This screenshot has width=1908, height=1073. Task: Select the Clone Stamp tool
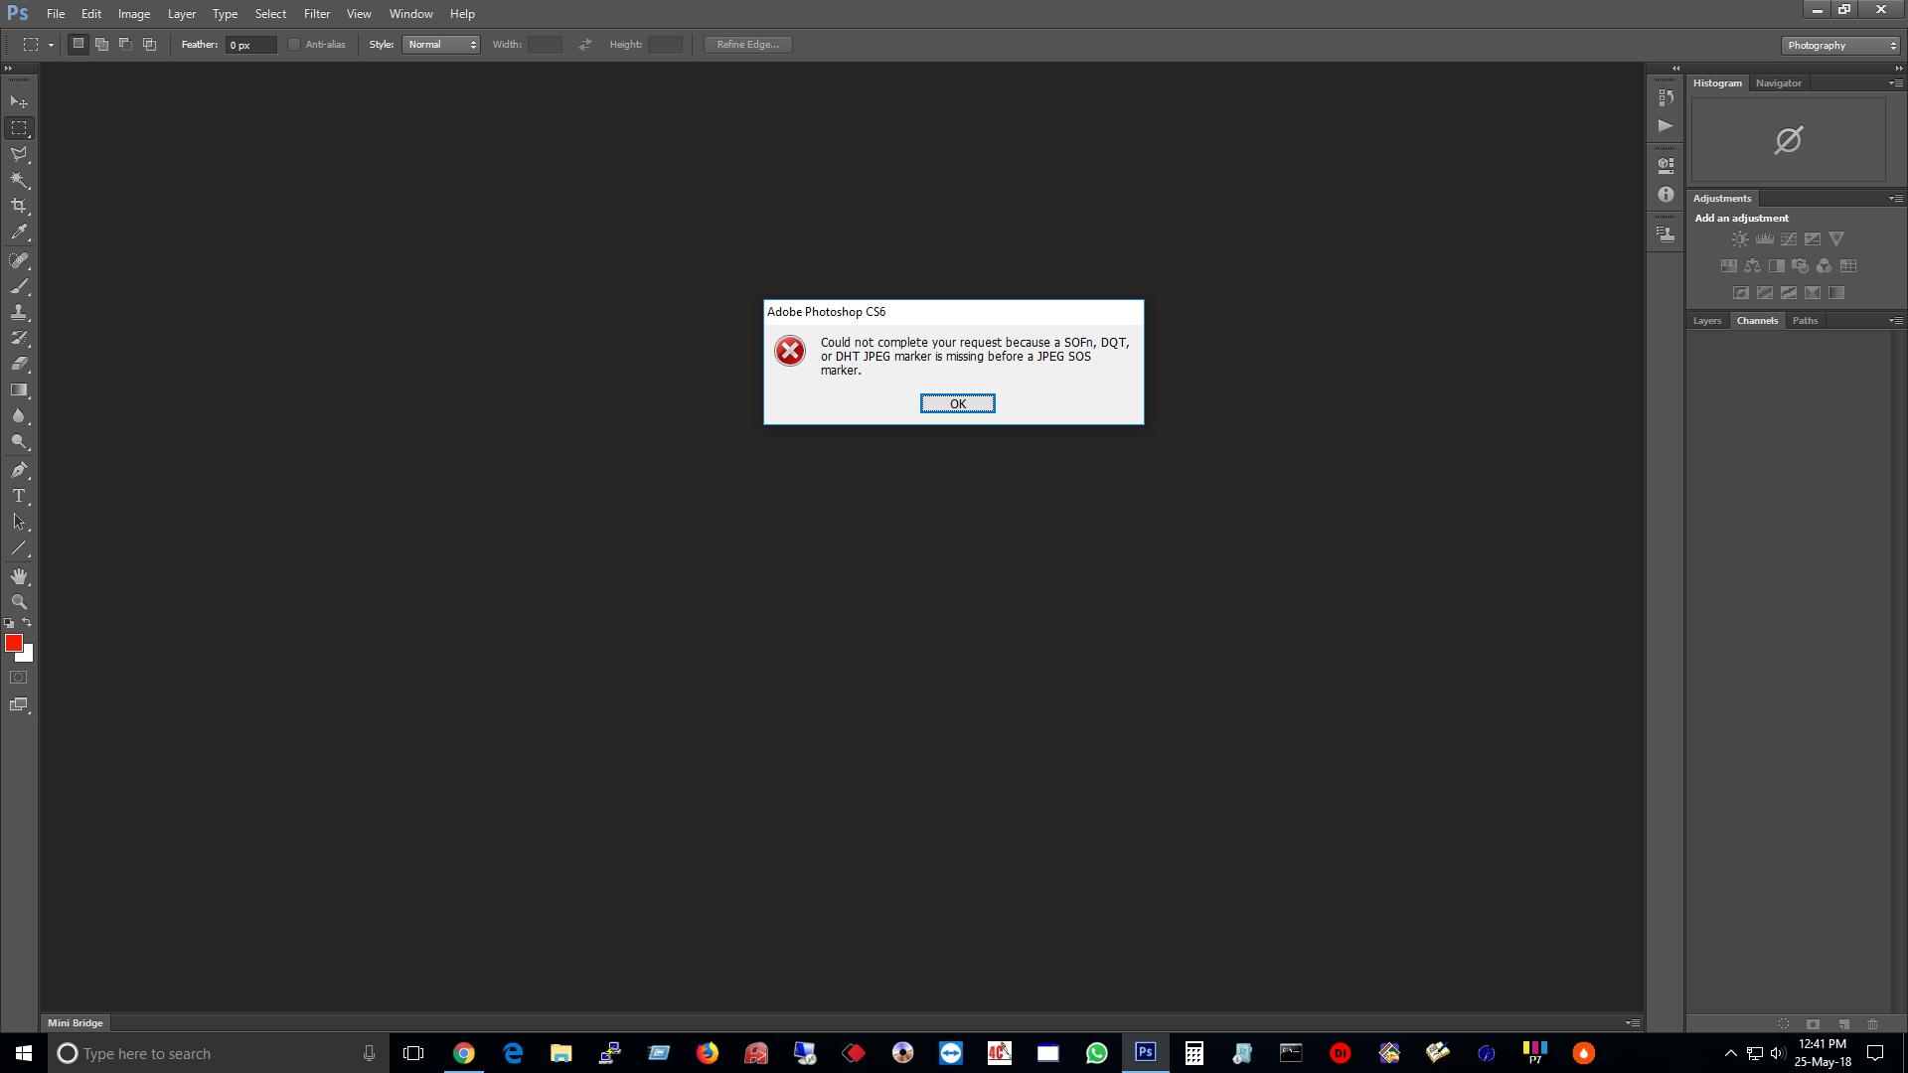[18, 312]
